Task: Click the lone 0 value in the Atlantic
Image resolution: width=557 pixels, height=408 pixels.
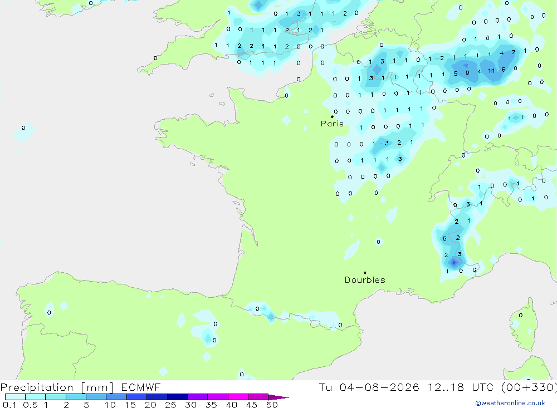Action: 23,127
